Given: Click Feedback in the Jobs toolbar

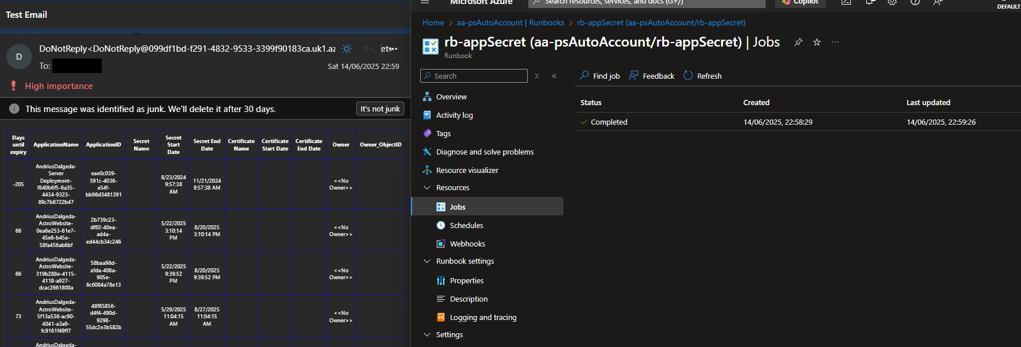Looking at the screenshot, I should coord(652,76).
